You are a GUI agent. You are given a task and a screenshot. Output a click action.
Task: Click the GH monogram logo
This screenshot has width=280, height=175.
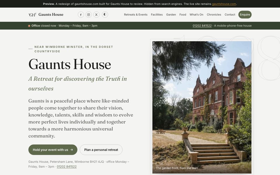[32, 15]
